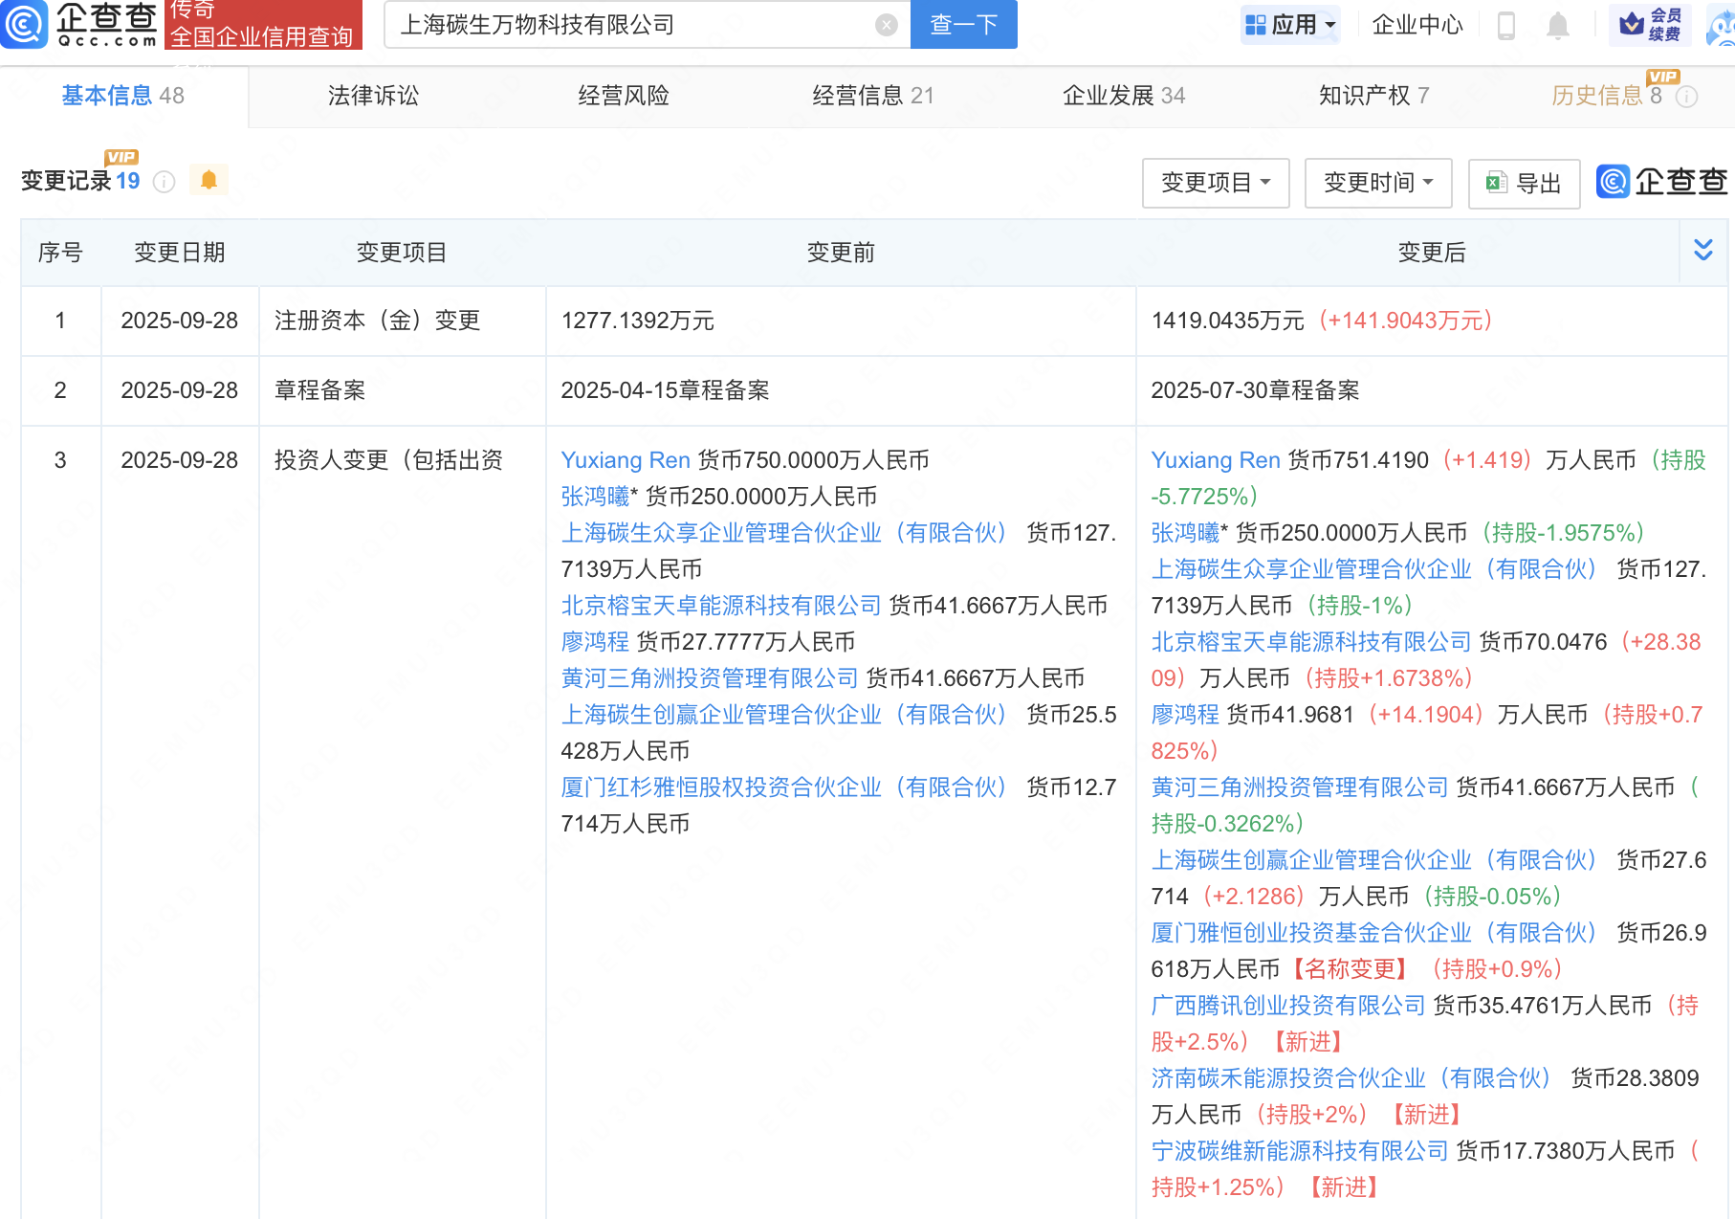Expand the 变更项目 filter dropdown
The image size is (1735, 1219).
coord(1215,183)
